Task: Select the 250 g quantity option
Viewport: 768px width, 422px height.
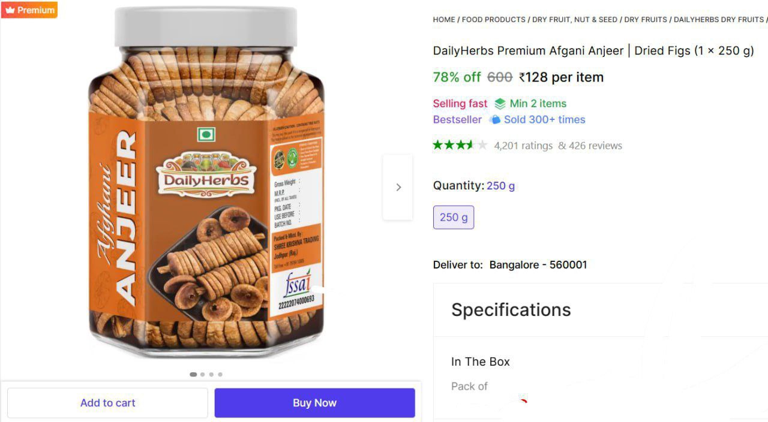Action: click(x=453, y=217)
